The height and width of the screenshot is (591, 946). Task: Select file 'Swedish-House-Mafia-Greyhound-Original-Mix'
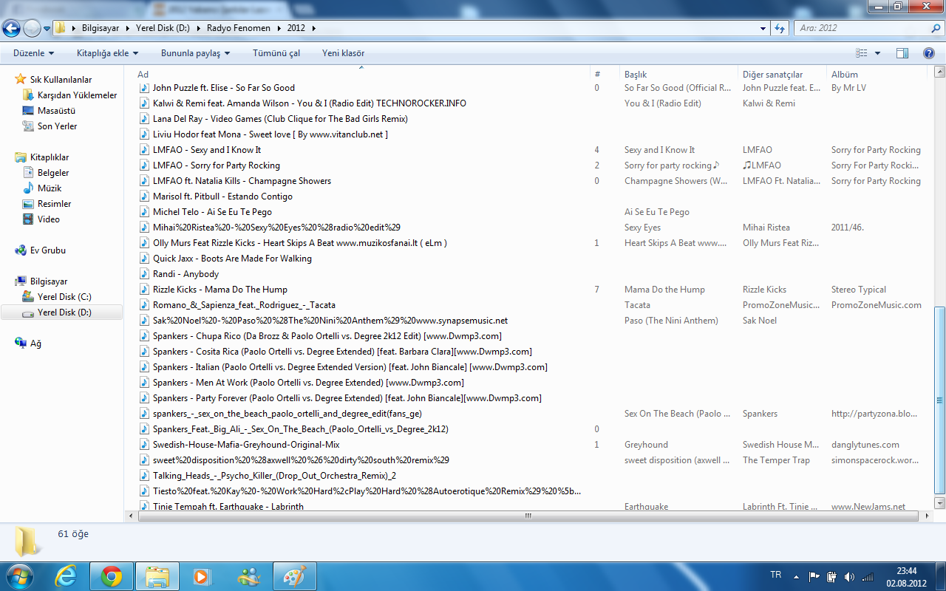(x=246, y=445)
